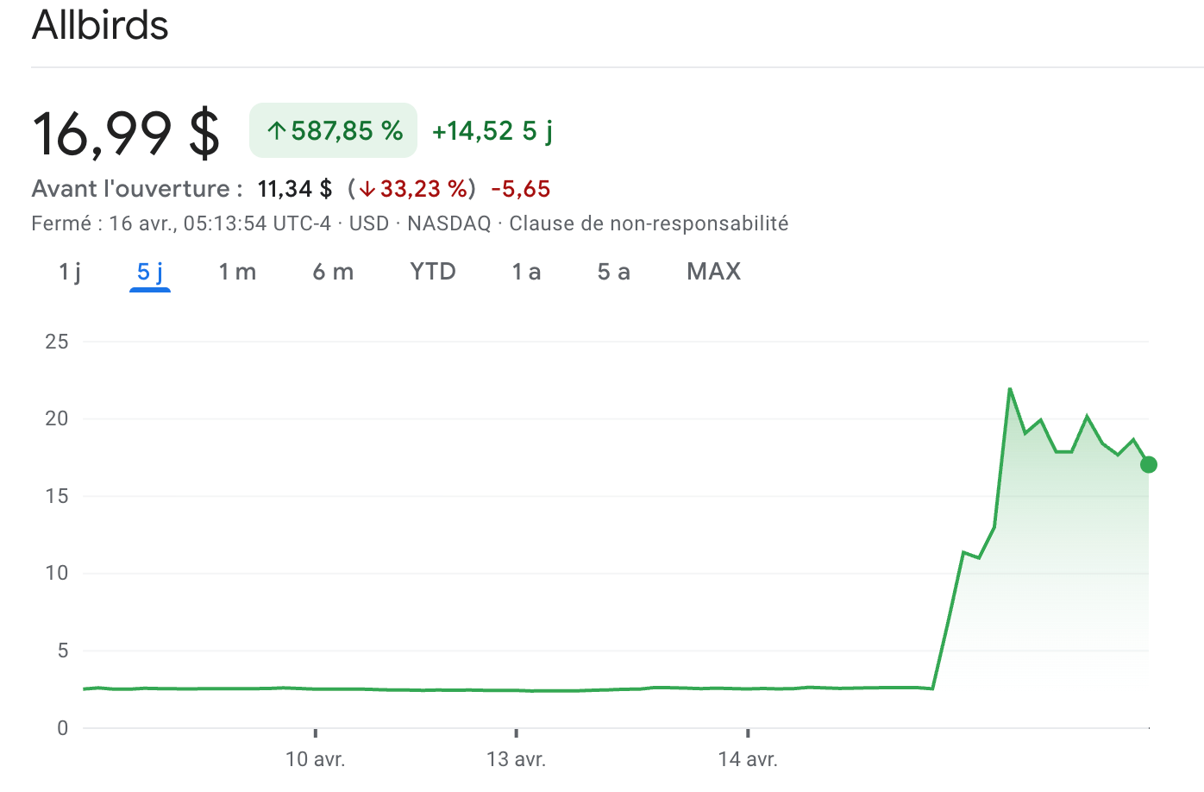Screen dimensions: 1204x792
Task: Switch to the 1 j time range
Action: coord(70,272)
